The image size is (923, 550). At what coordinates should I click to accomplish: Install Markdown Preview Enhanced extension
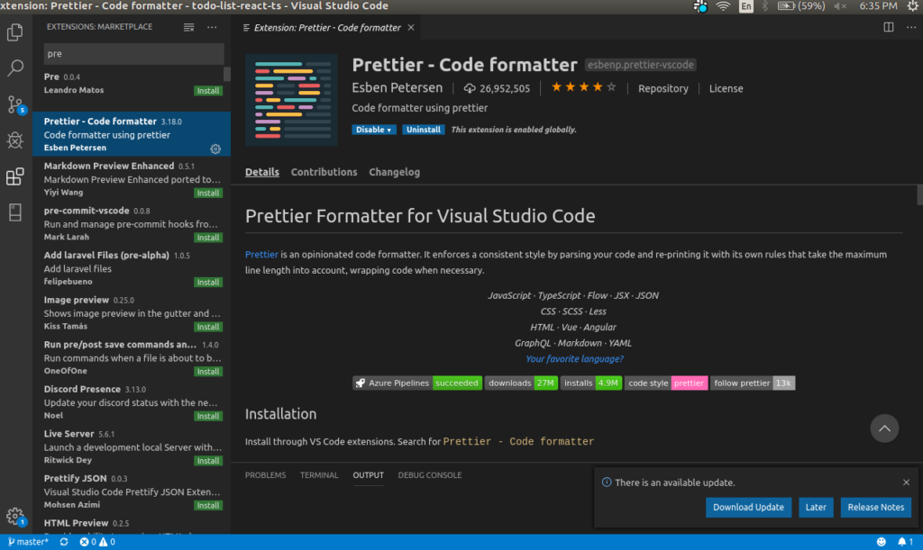208,193
